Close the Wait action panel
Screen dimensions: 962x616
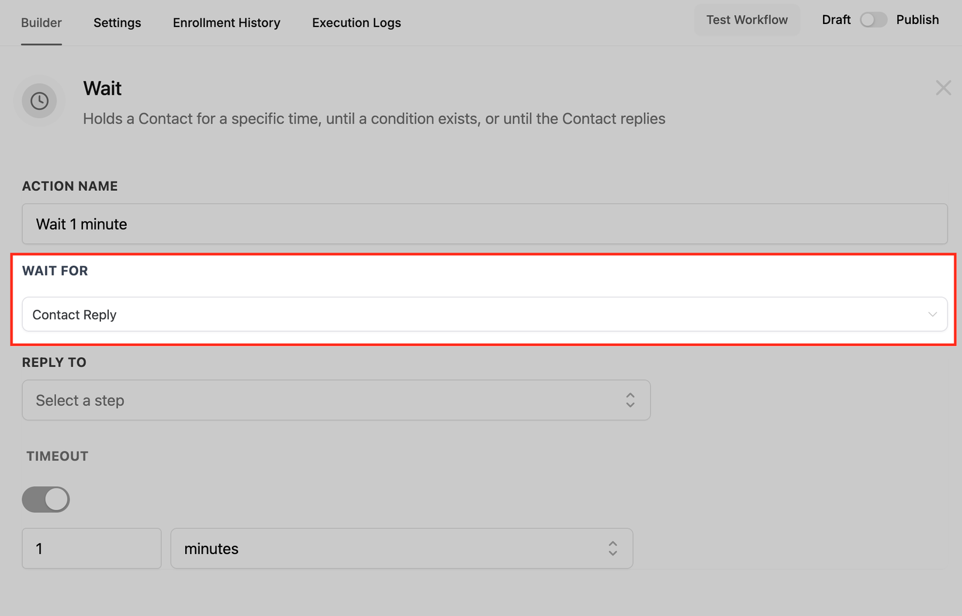point(943,88)
